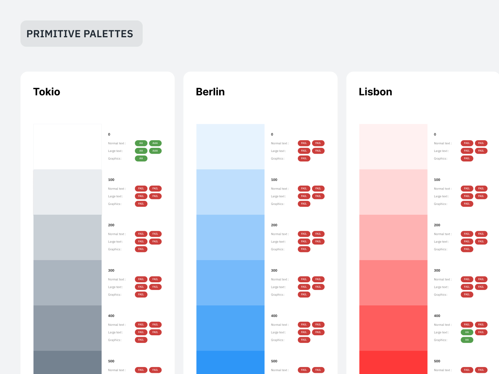This screenshot has height=374, width=499.
Task: Pick the white Tokio 0 swatch
Action: [68, 146]
